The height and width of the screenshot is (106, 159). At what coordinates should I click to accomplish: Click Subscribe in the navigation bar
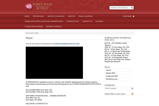pos(127,16)
